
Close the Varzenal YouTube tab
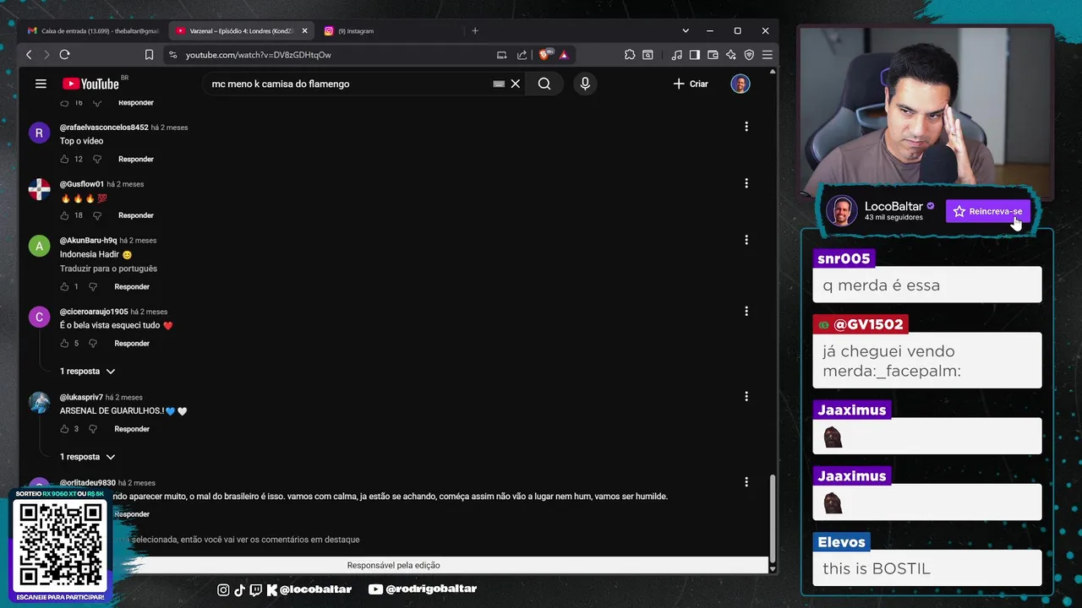click(x=304, y=30)
